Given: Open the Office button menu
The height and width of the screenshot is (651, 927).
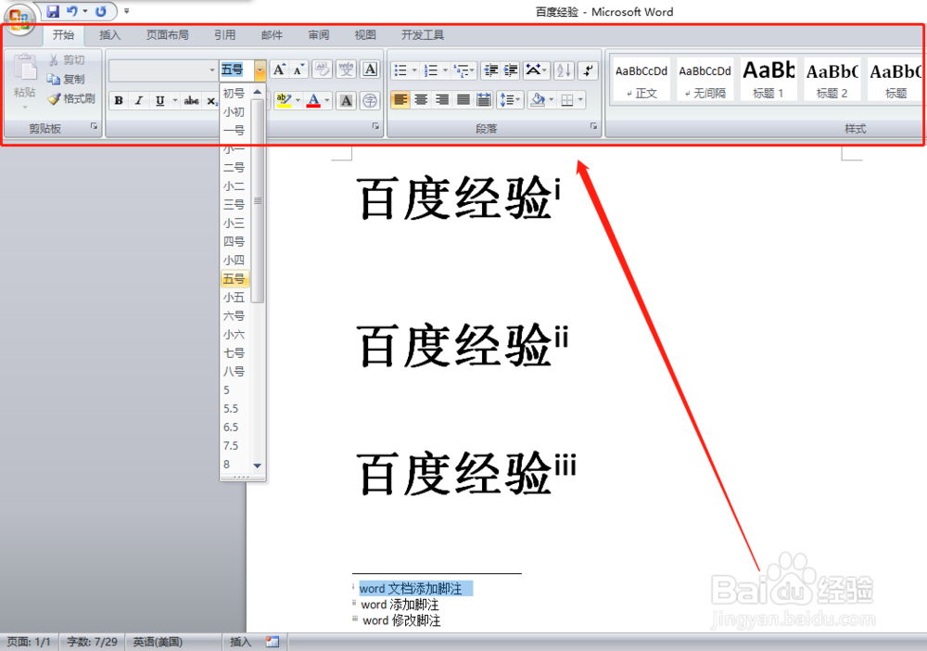Looking at the screenshot, I should coord(19,19).
